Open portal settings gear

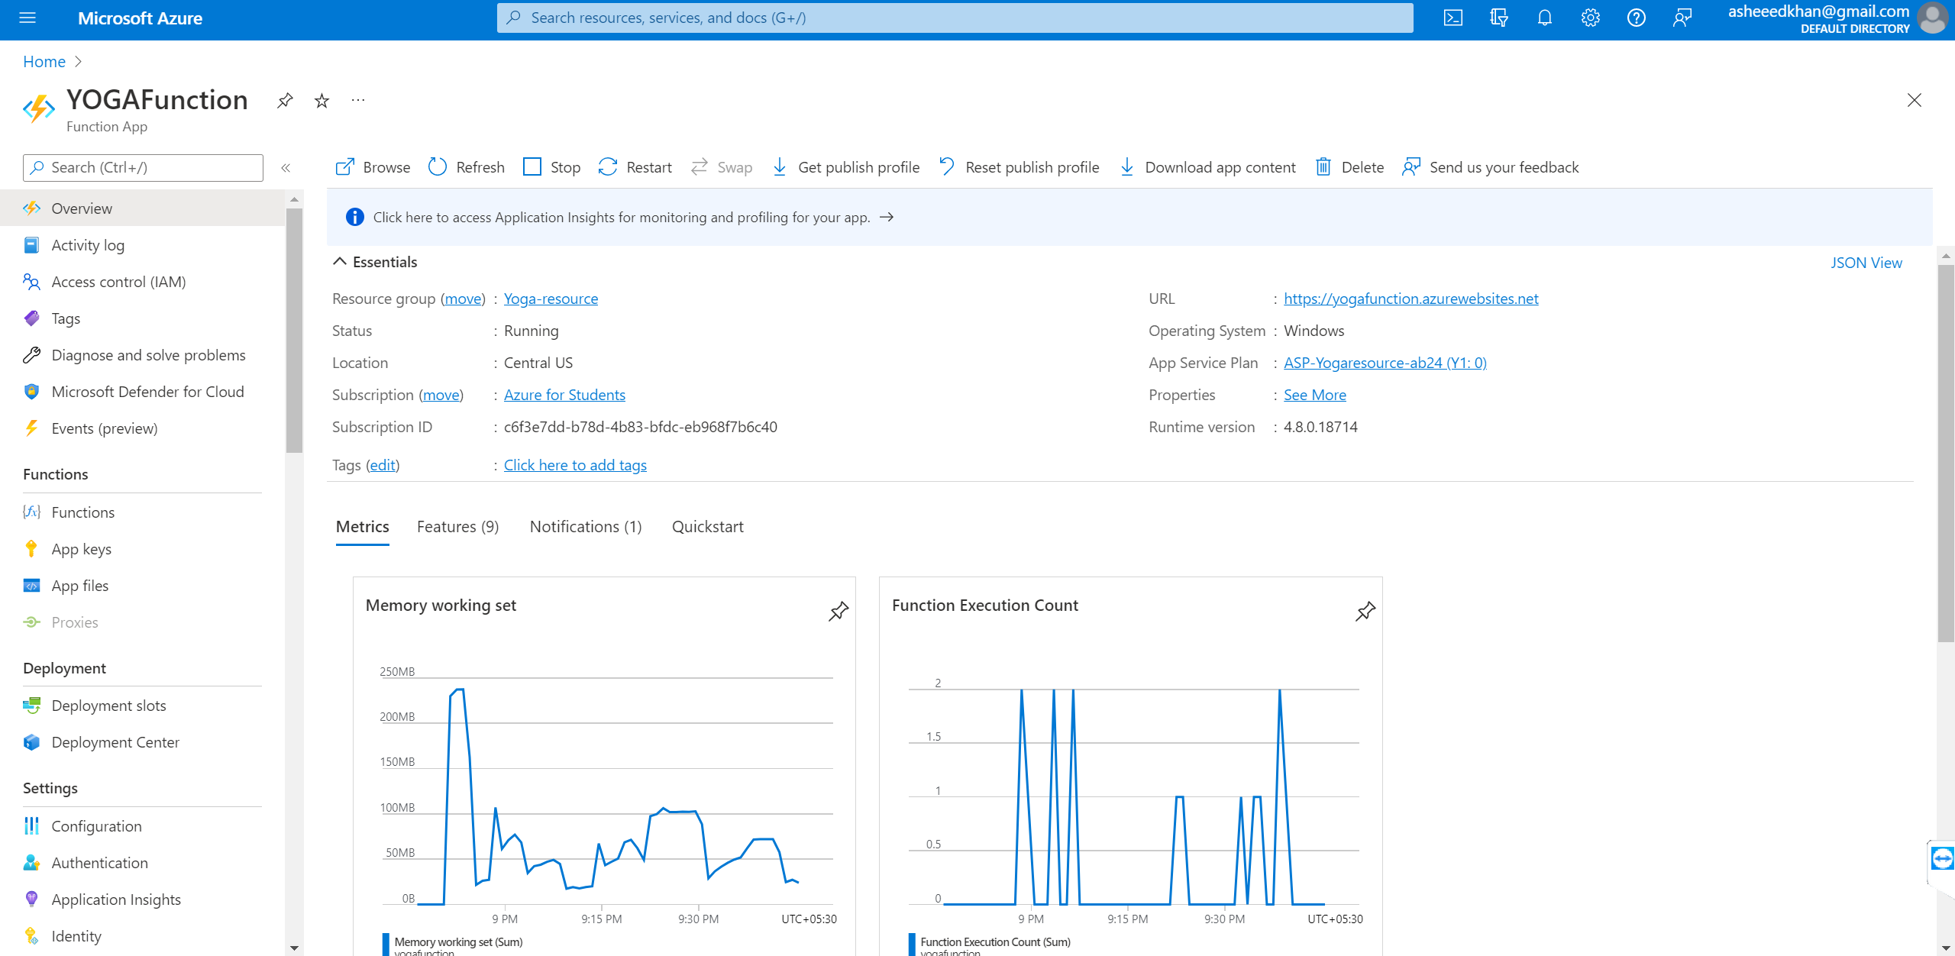point(1590,18)
